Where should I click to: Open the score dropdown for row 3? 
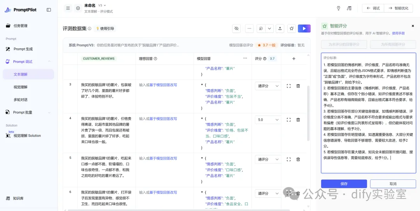tap(268, 86)
